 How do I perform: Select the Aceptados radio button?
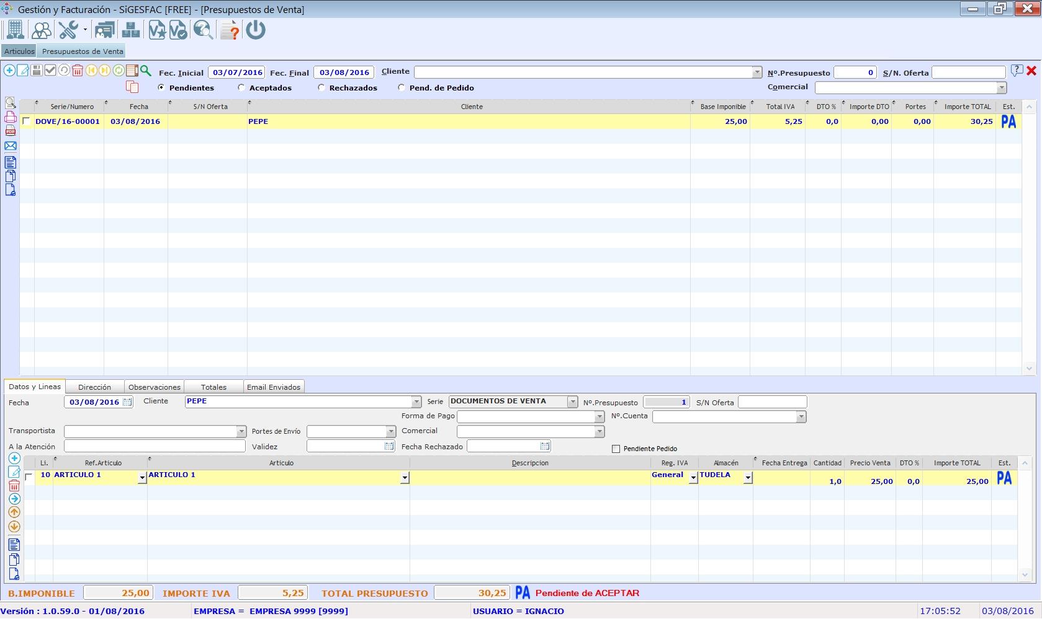[241, 87]
